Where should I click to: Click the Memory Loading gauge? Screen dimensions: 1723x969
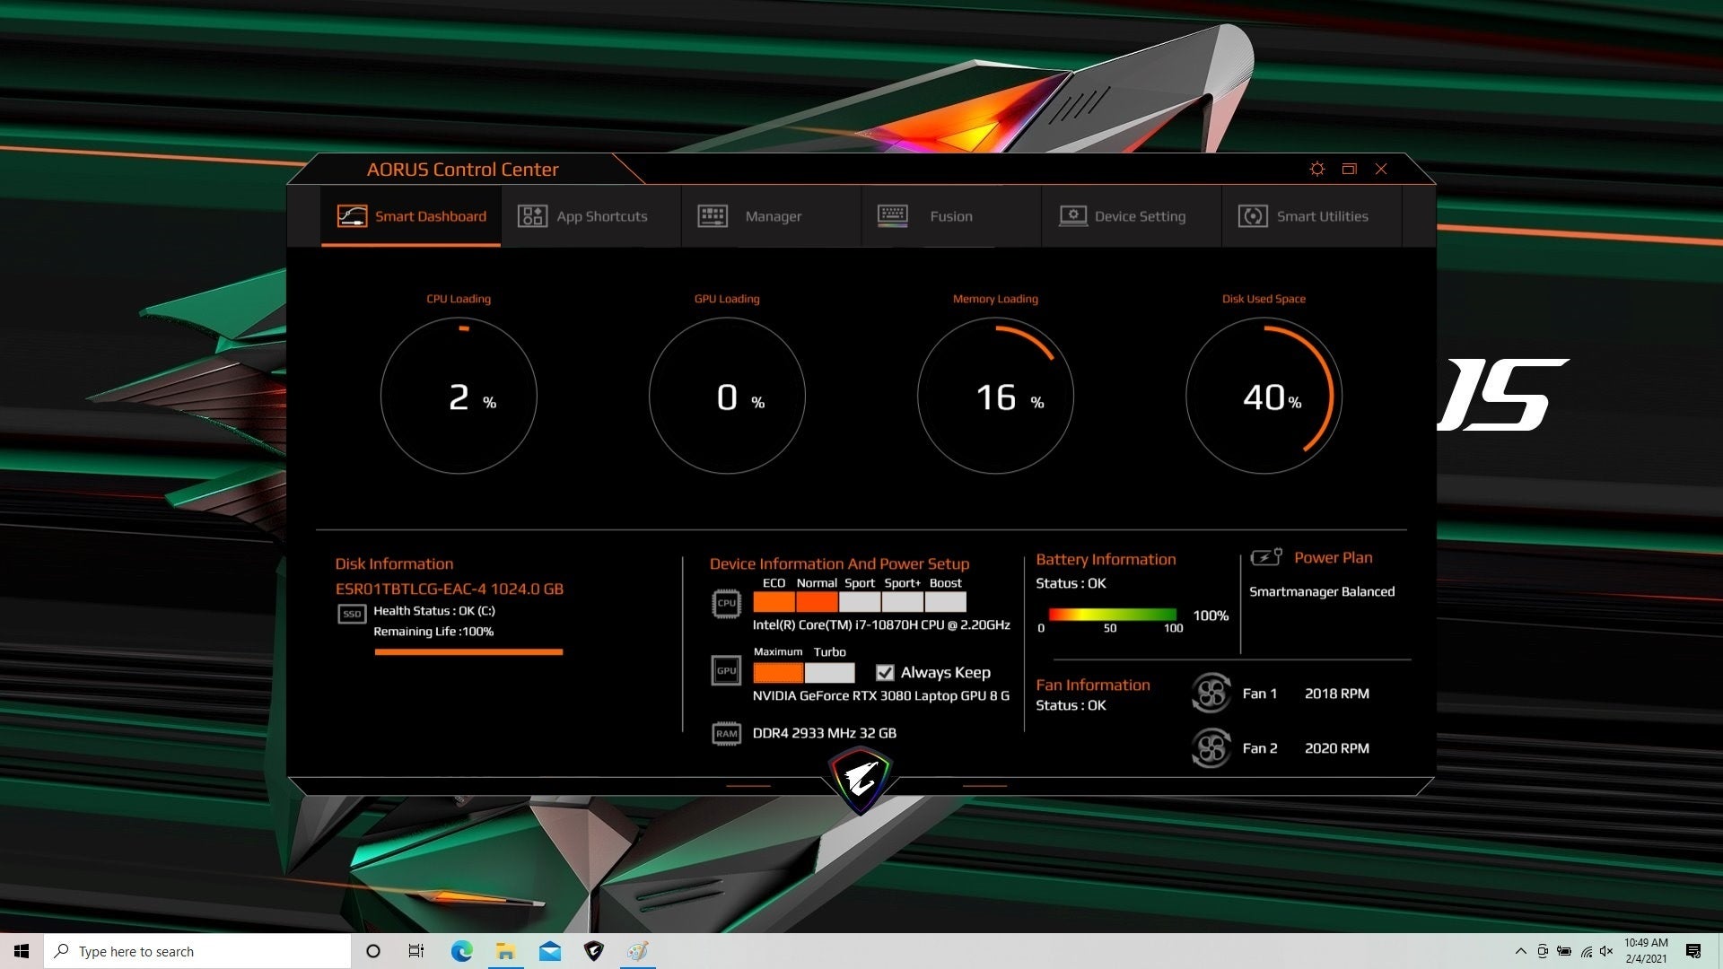(x=995, y=396)
